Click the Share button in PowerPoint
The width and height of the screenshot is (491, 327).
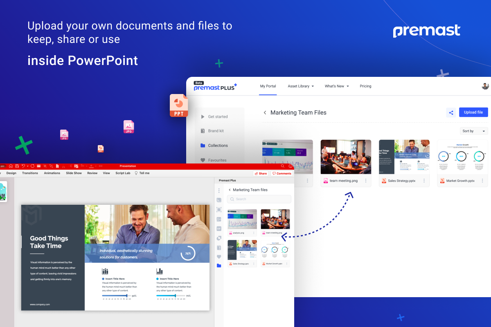point(261,173)
